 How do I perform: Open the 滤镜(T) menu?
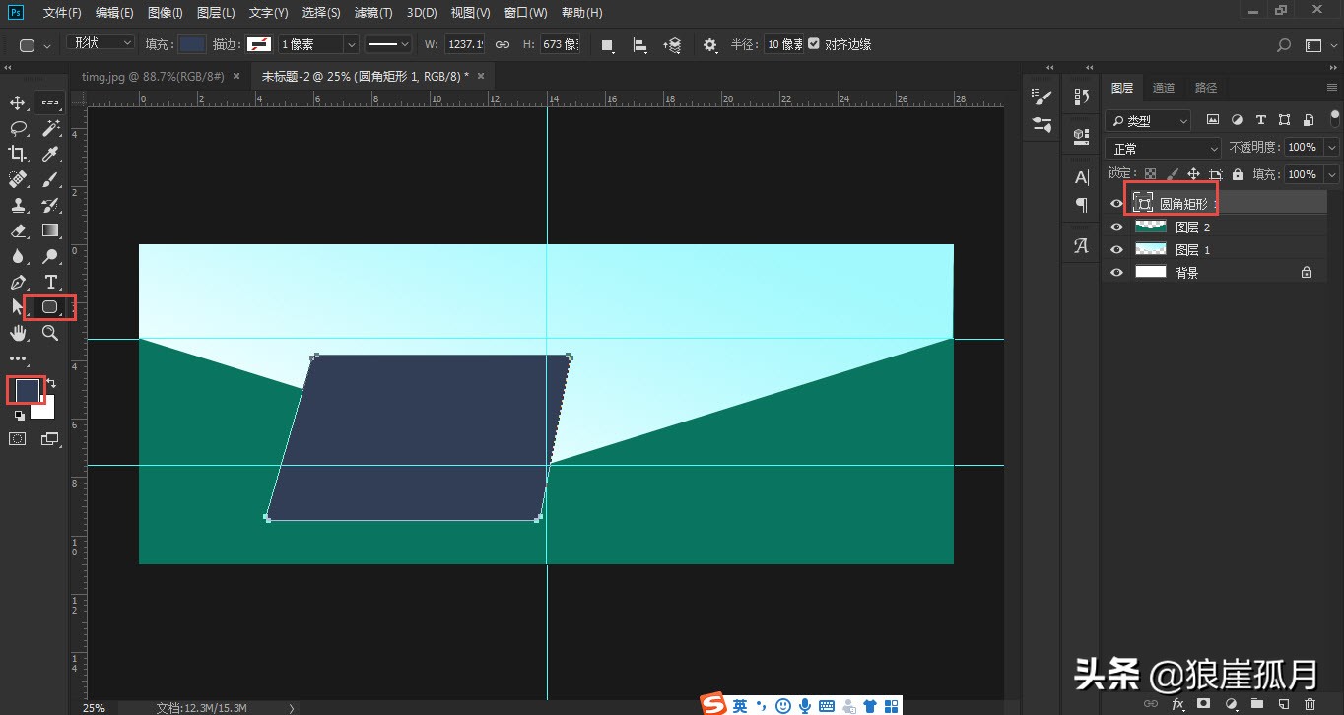click(372, 13)
